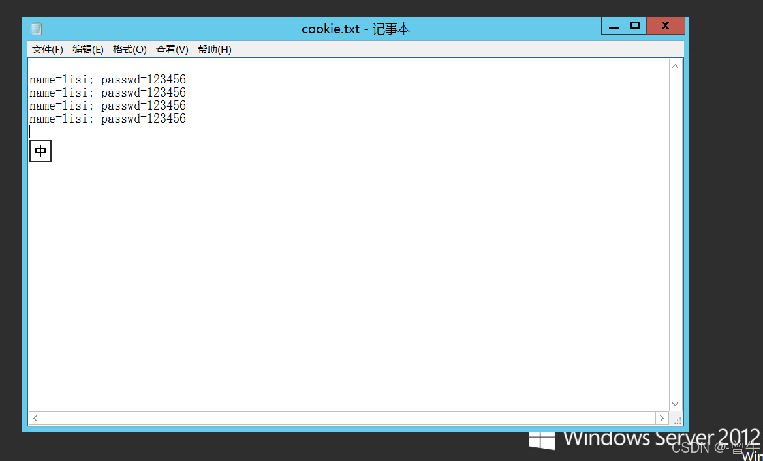The width and height of the screenshot is (763, 461).
Task: Close the cookie.txt Notepad window
Action: point(665,26)
